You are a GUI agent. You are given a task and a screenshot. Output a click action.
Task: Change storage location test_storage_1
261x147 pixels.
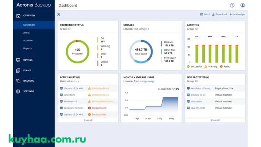coord(141,29)
